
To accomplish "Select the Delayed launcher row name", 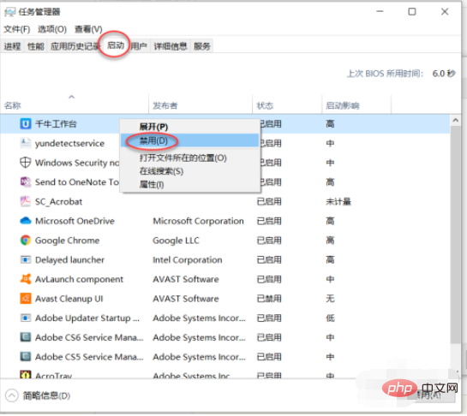I will click(69, 259).
